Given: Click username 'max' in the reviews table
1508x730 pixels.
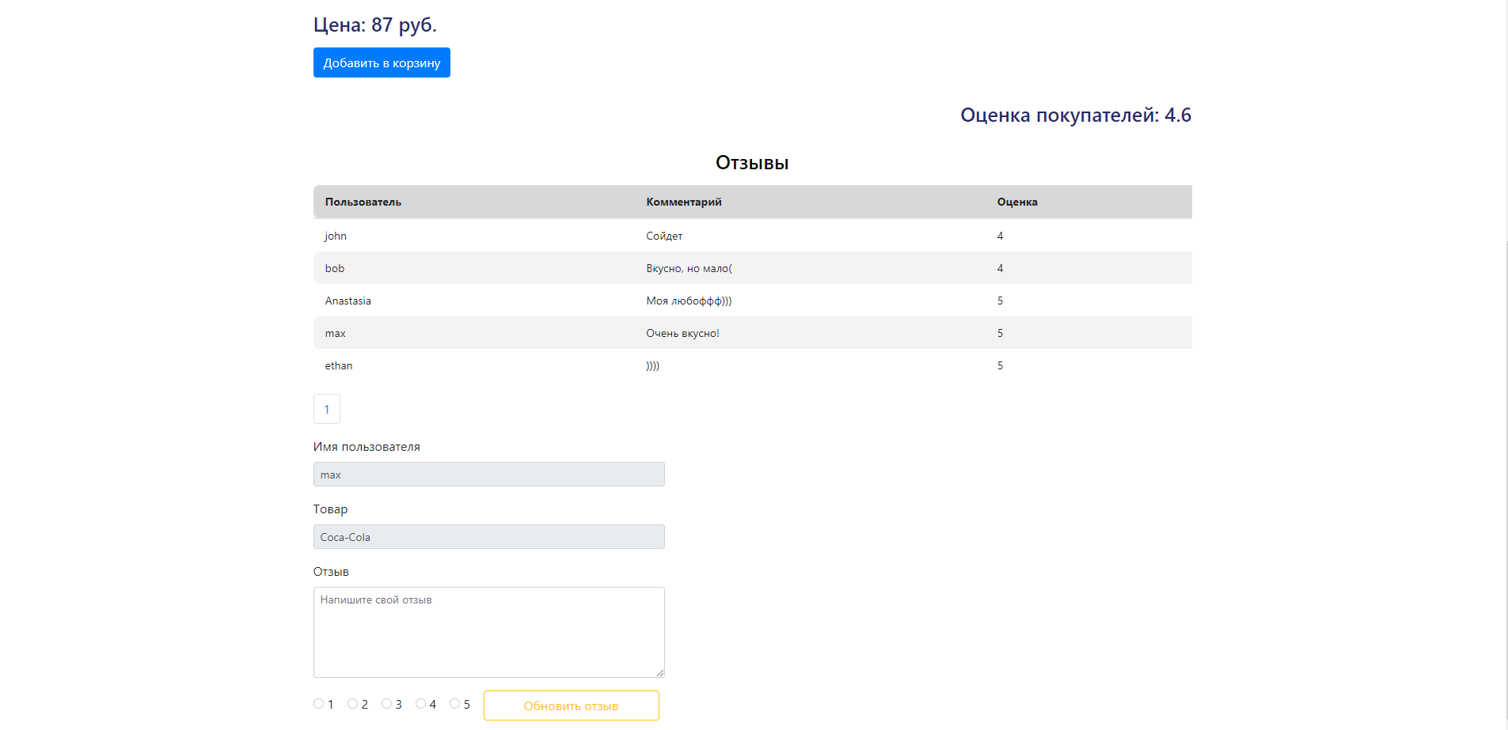Looking at the screenshot, I should click(x=336, y=333).
